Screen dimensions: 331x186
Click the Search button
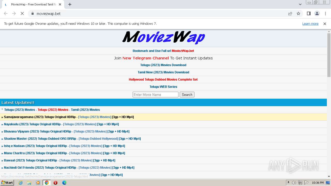tap(187, 95)
